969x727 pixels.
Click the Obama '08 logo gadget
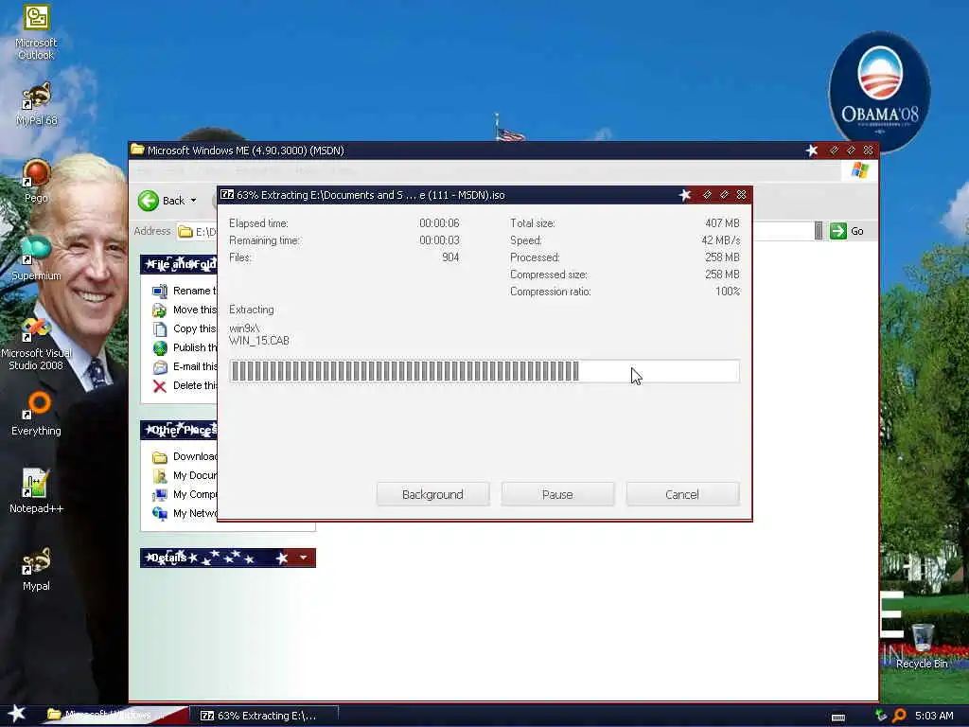[879, 91]
